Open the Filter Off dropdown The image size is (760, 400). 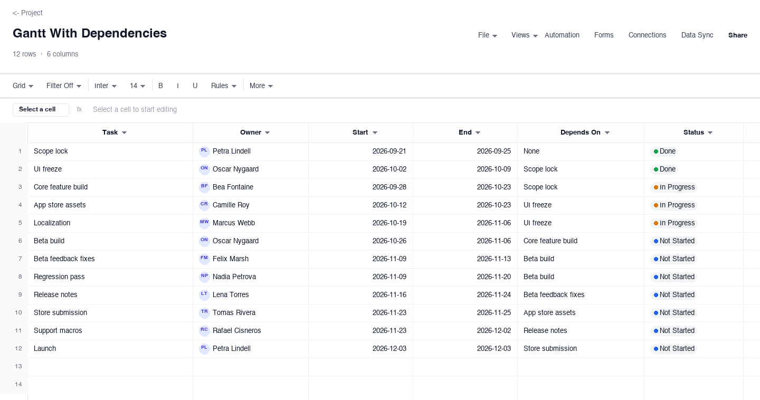click(x=64, y=85)
